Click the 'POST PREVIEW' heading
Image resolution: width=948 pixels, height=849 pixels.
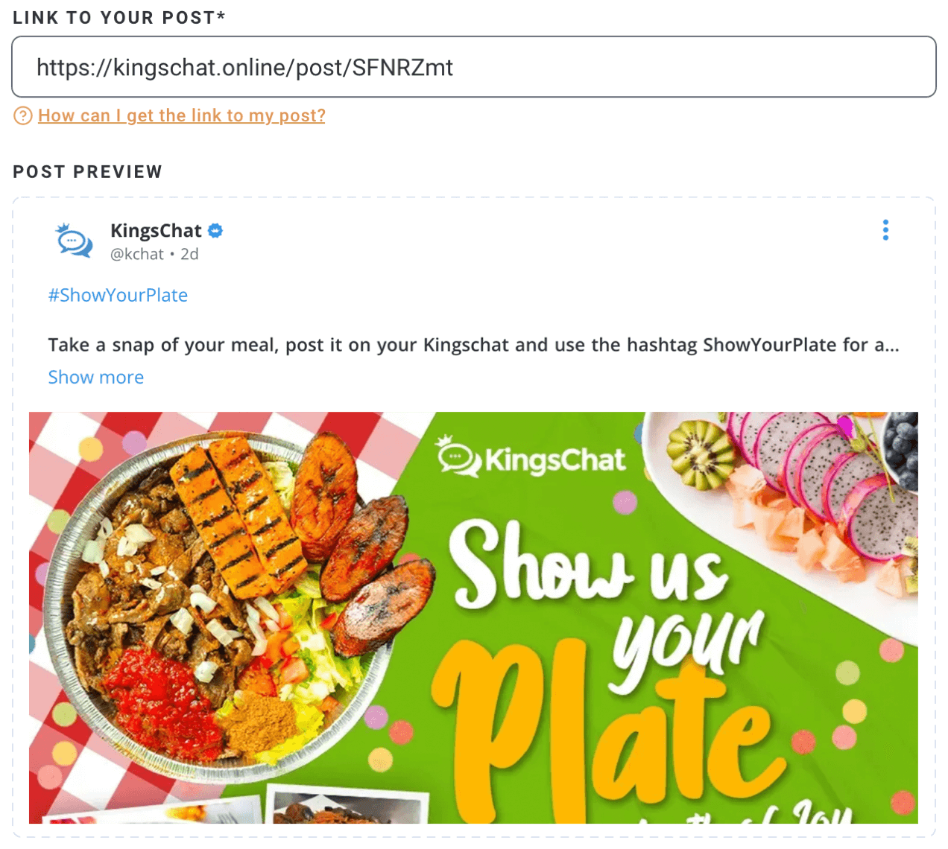coord(88,172)
